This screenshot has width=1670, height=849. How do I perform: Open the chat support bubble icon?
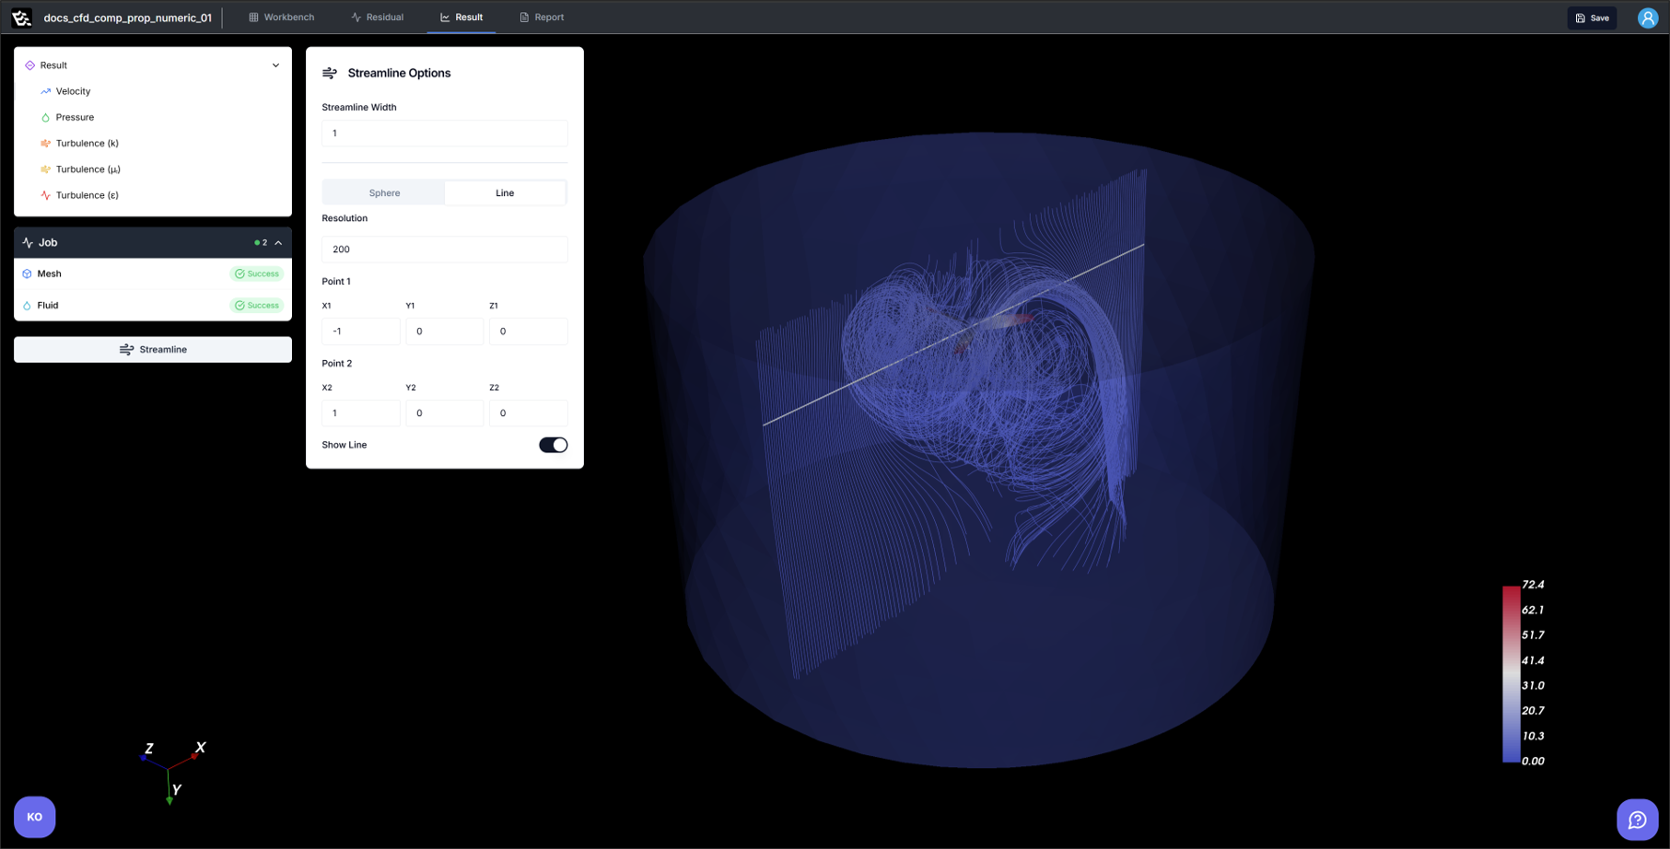(1637, 820)
